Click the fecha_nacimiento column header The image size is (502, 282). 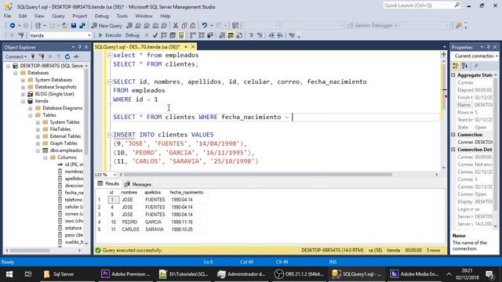(187, 193)
